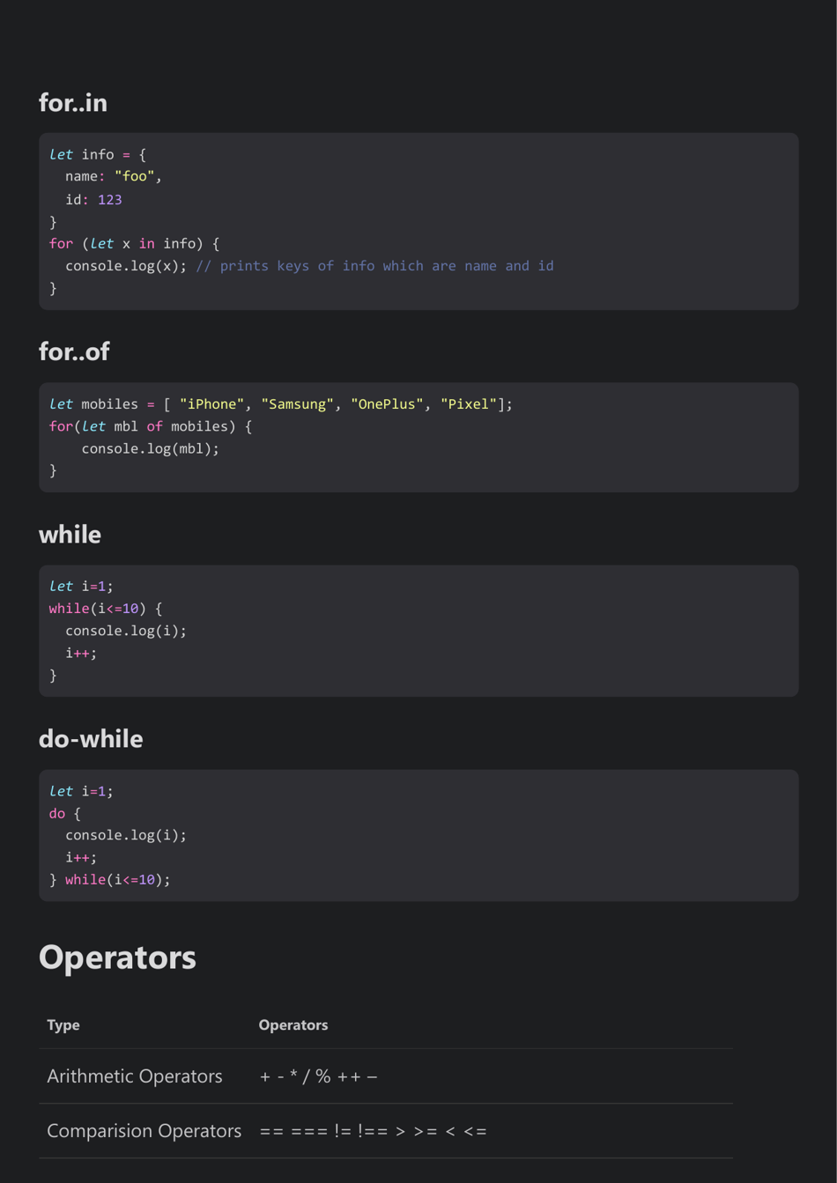The image size is (837, 1183).
Task: Click "let i=1;" in the while code block
Action: point(81,587)
